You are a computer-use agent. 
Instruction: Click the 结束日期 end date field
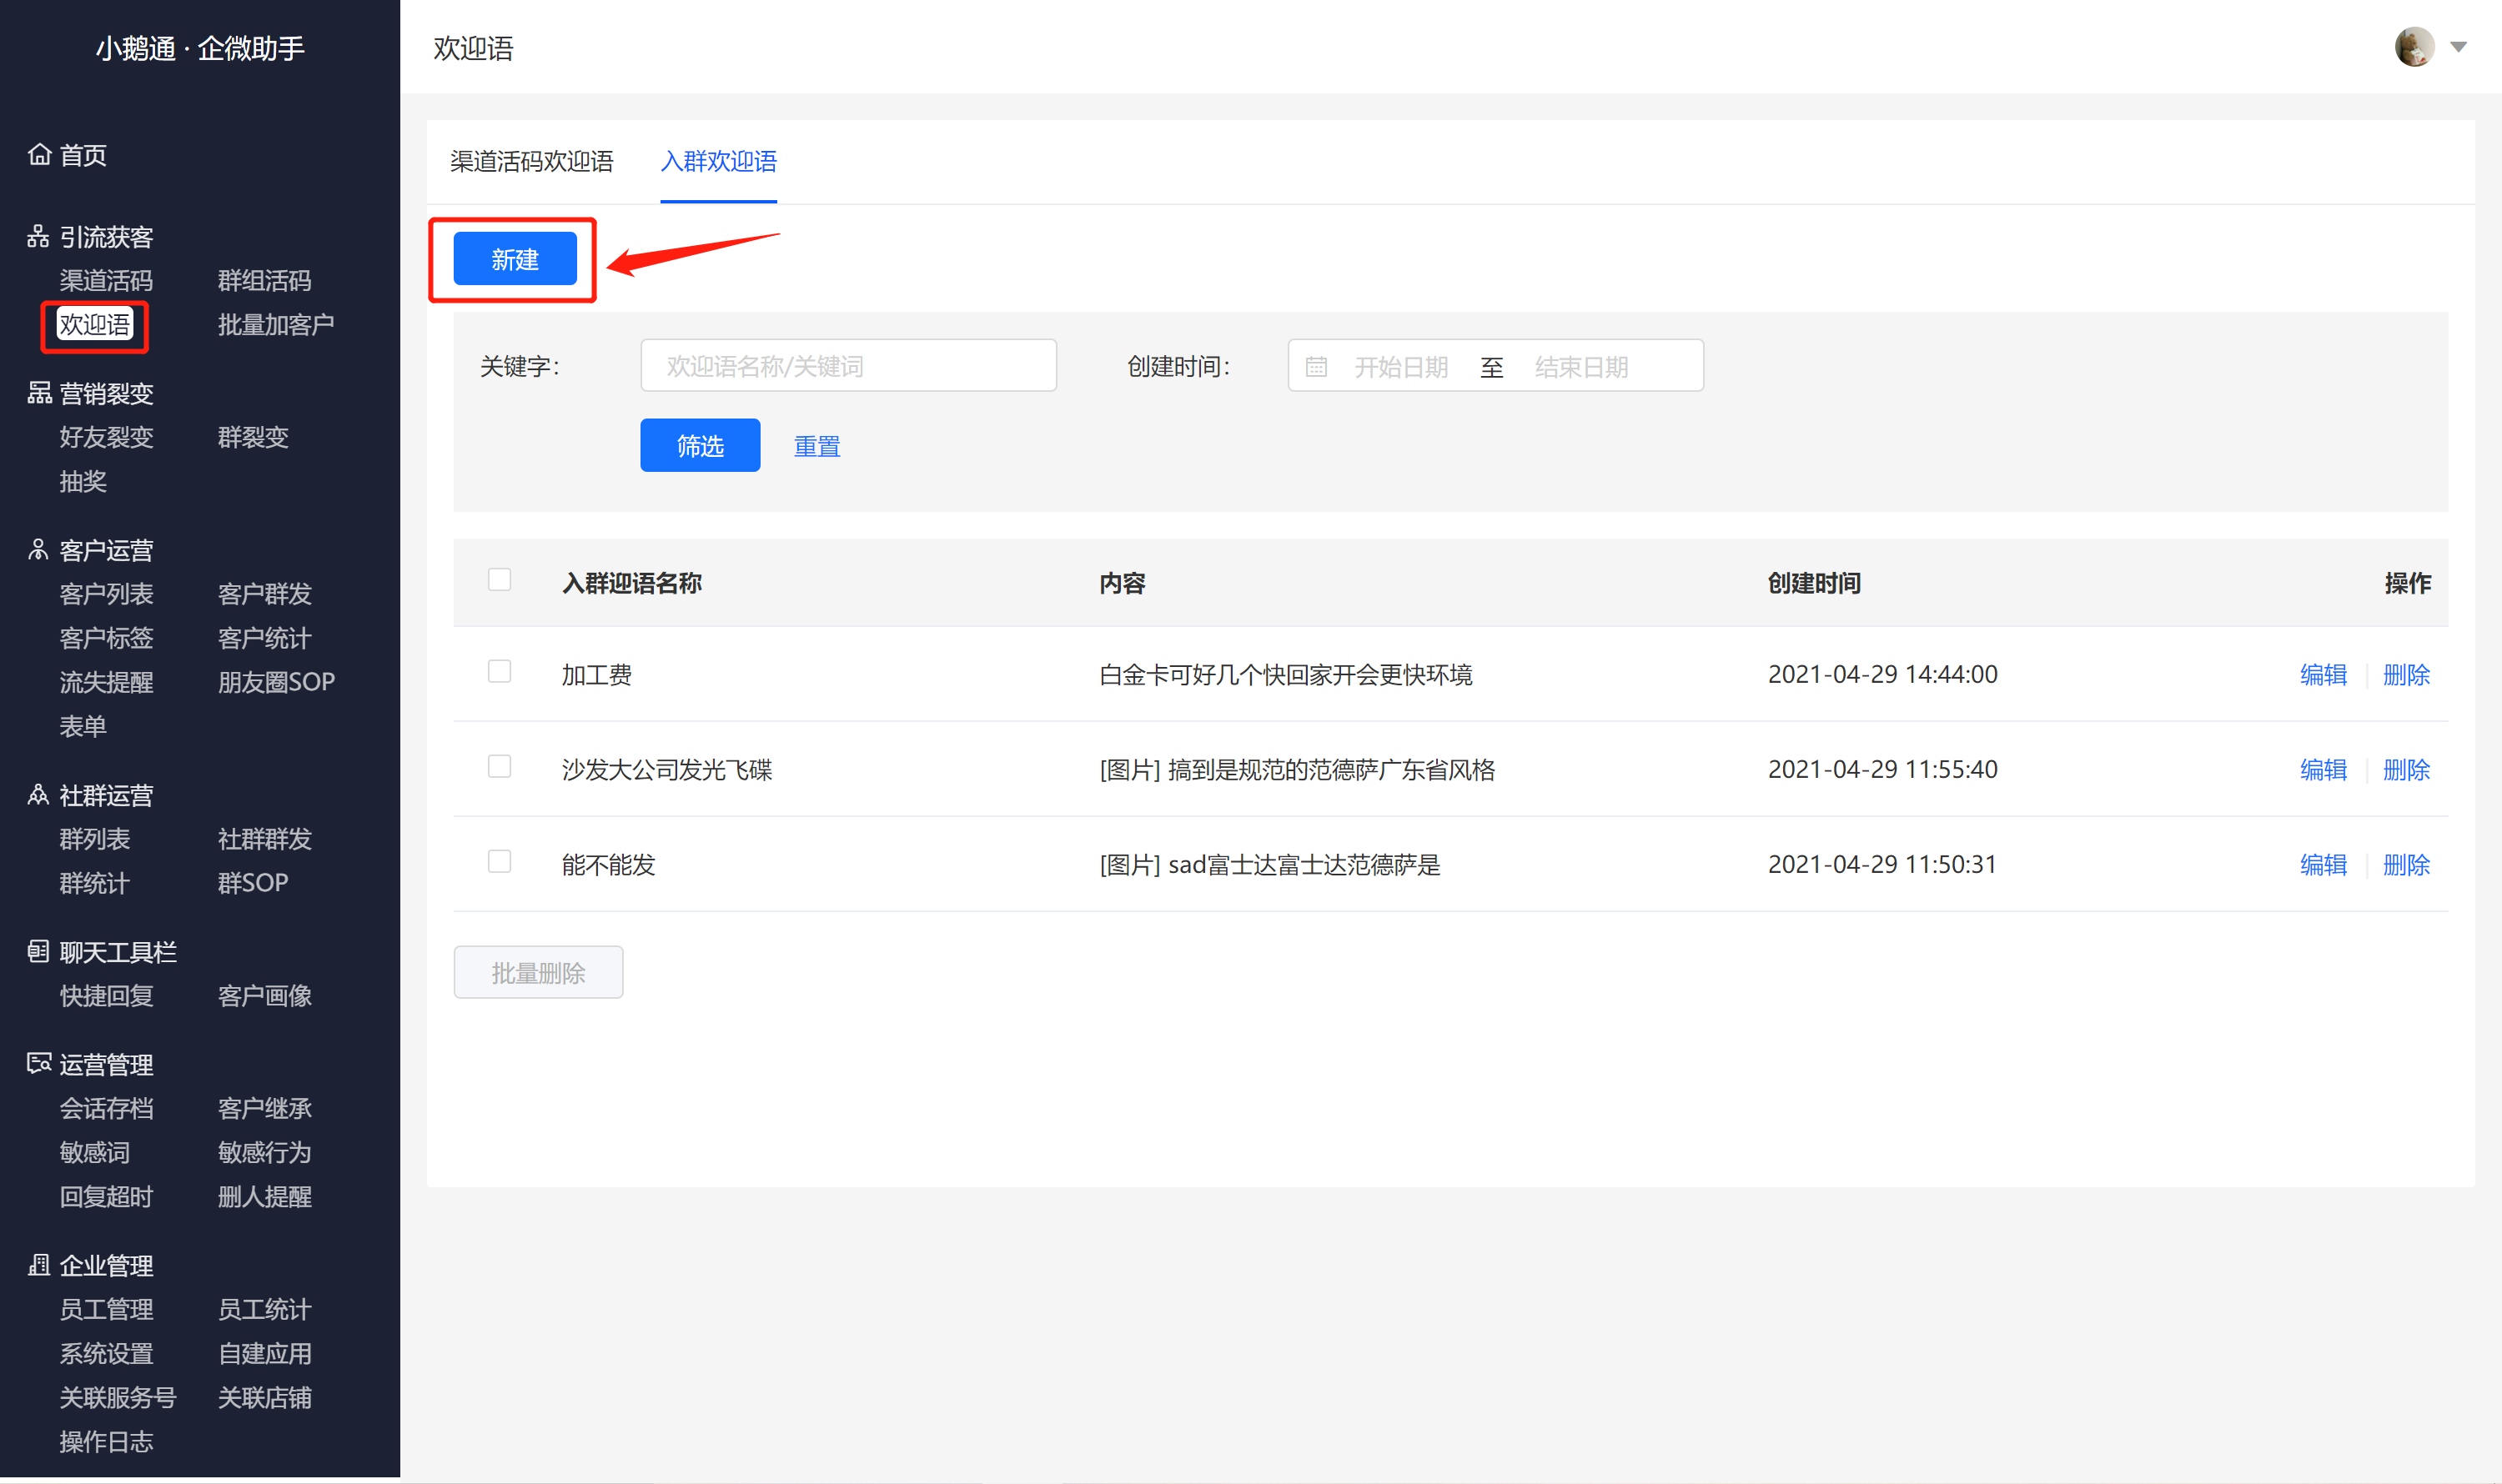tap(1581, 367)
